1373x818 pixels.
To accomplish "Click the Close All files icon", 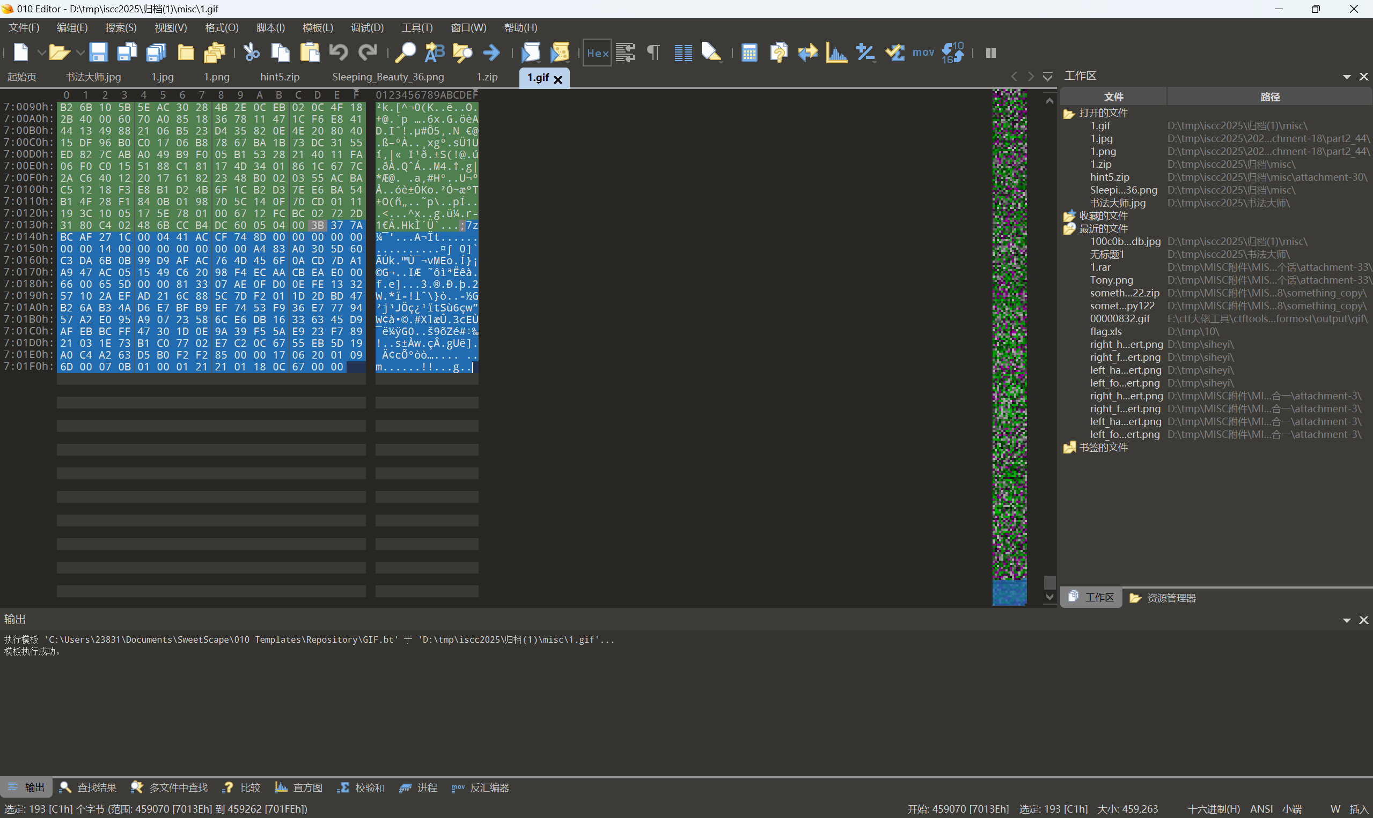I will [214, 53].
